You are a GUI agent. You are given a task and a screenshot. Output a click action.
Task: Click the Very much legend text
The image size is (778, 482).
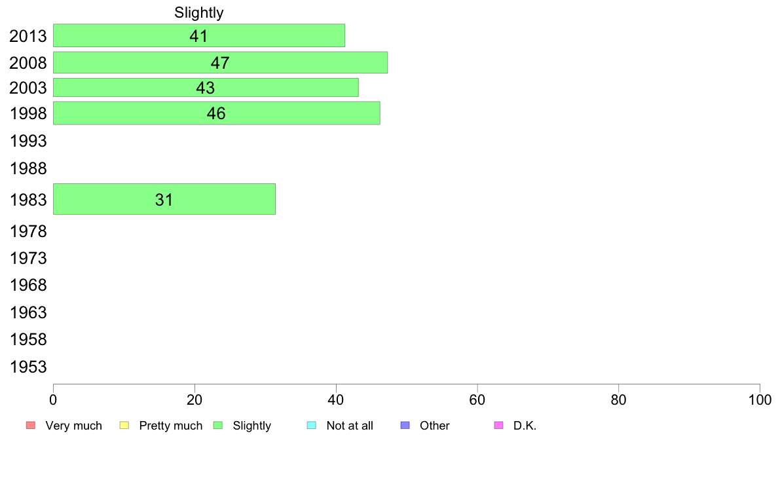tap(73, 426)
